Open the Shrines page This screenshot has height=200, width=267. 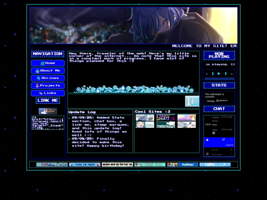[48, 78]
